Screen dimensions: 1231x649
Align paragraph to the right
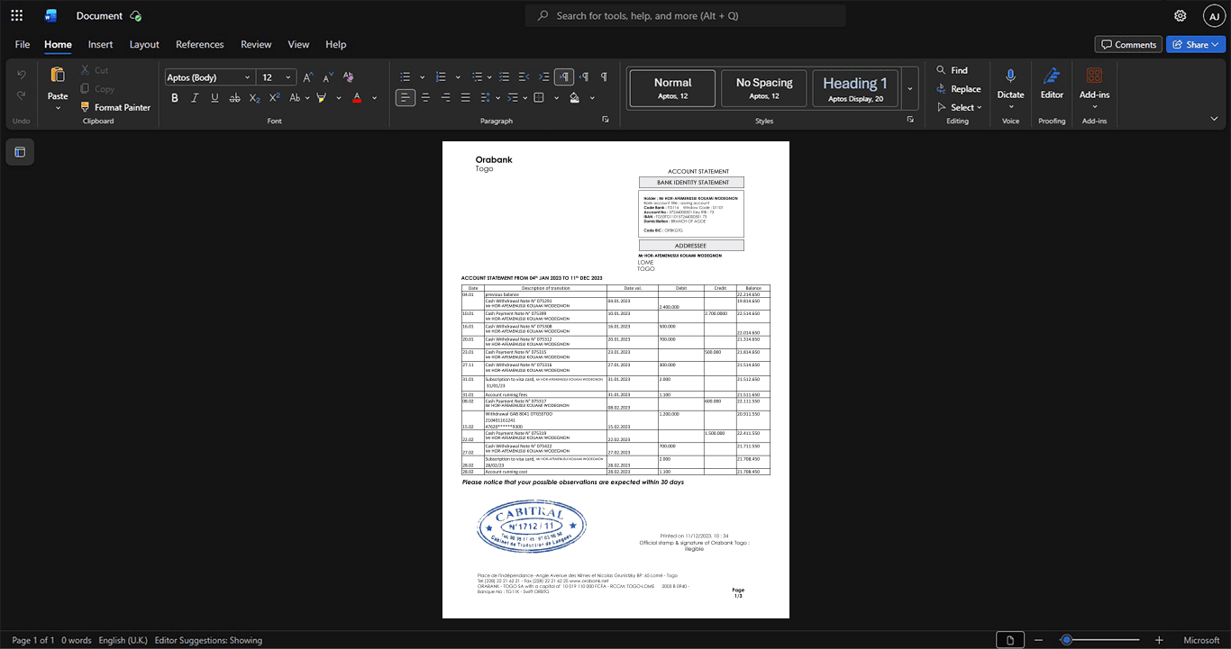[x=445, y=97]
